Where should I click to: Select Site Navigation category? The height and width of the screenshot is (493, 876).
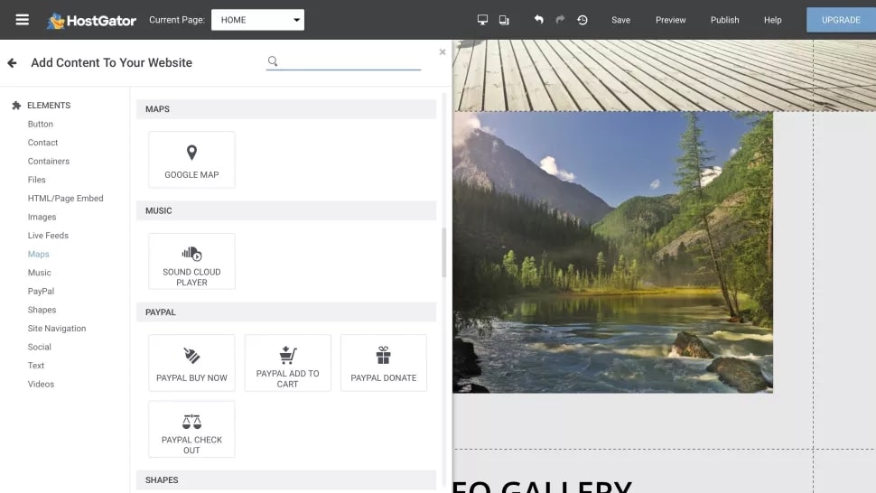56,329
